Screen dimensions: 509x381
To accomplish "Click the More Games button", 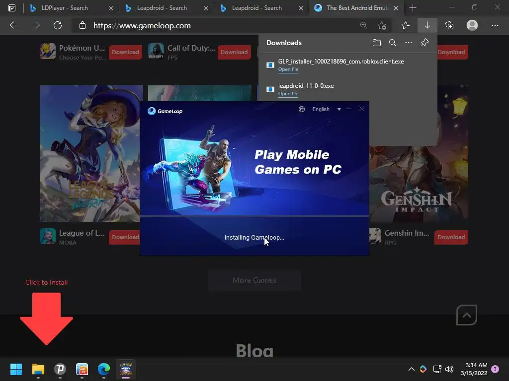I will 254,280.
